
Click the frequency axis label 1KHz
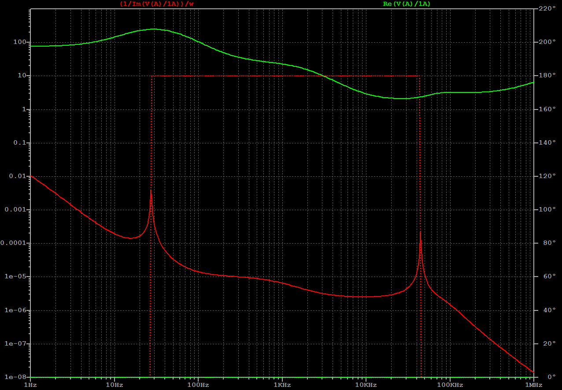click(282, 385)
